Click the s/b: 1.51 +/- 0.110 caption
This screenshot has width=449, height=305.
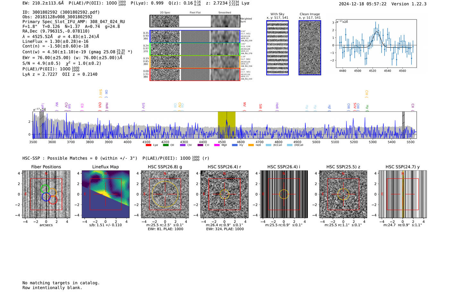[106, 225]
